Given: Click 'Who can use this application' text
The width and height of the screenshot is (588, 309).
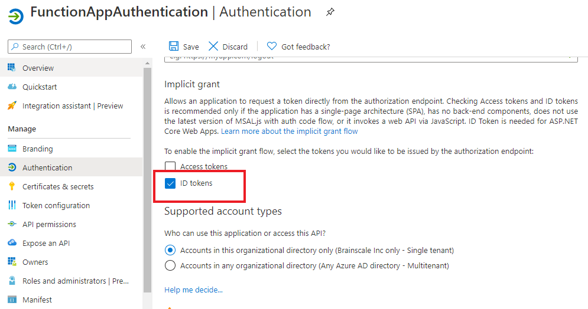Looking at the screenshot, I should point(245,233).
